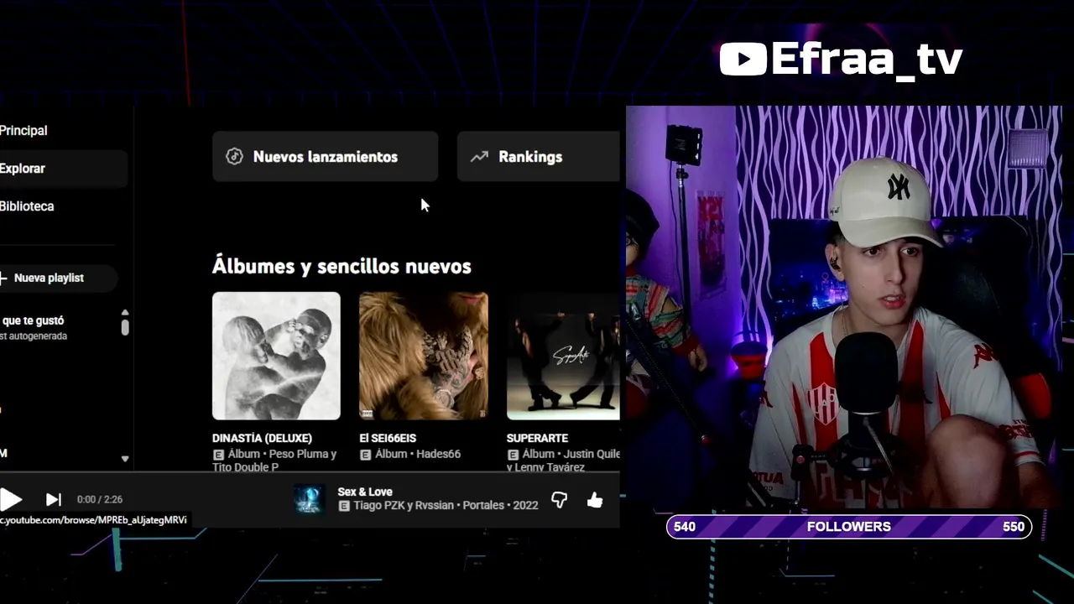
Task: Click the SUPERARTE title text
Action: click(537, 438)
